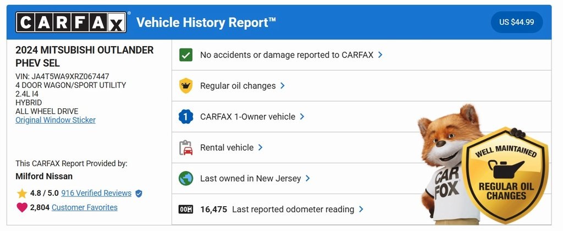This screenshot has height=231, width=563.
Task: Click the green checkmark no-accidents icon
Action: tap(186, 55)
